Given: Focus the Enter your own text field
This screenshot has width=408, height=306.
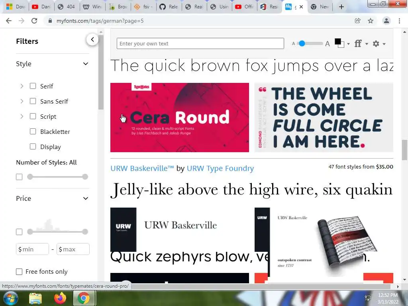Looking at the screenshot, I should click(x=200, y=43).
